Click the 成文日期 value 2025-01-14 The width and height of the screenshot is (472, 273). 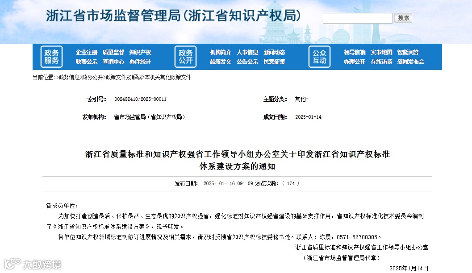308,117
